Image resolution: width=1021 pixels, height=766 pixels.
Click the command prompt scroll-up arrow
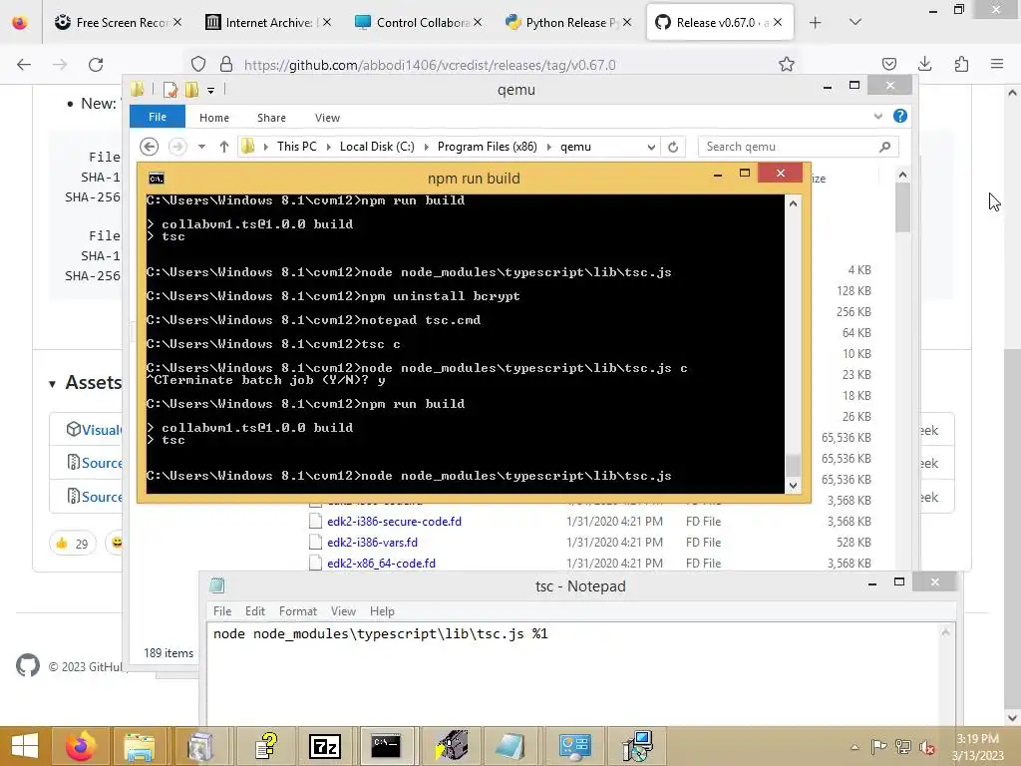click(793, 203)
